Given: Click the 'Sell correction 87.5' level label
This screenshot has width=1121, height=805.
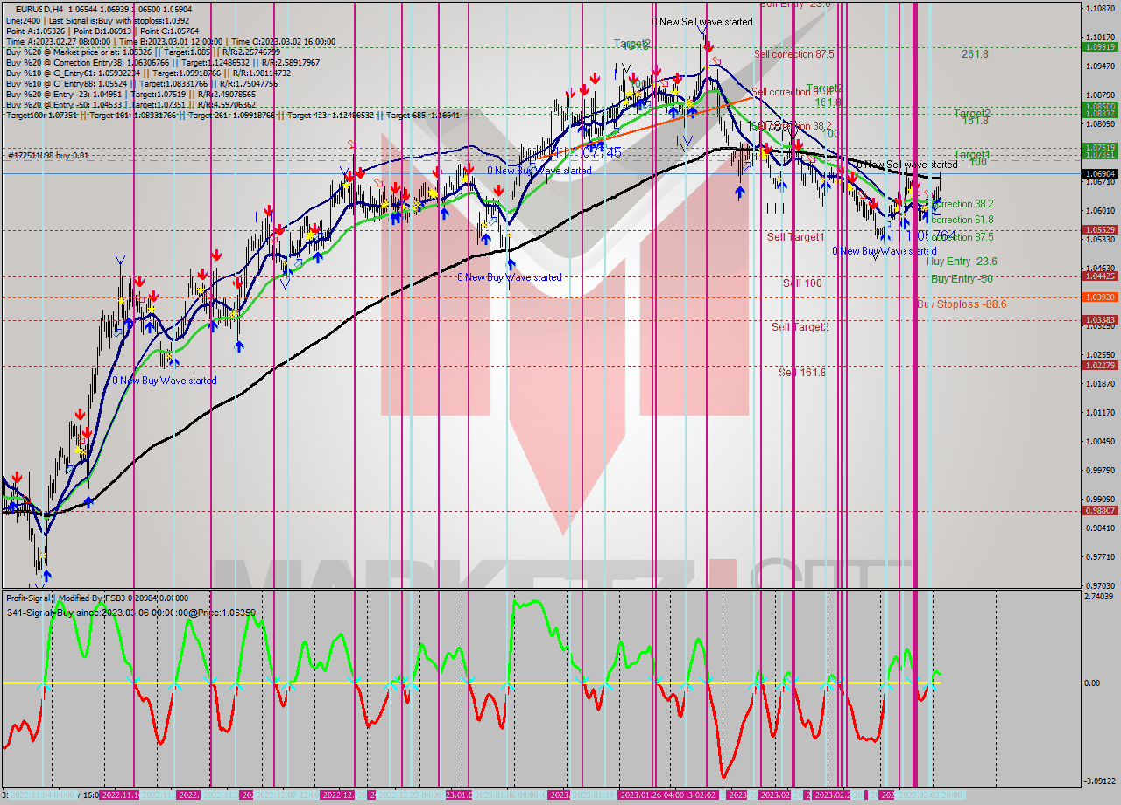Looking at the screenshot, I should 794,54.
